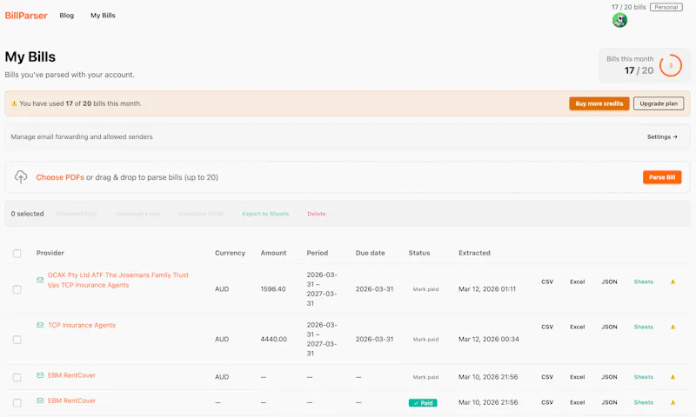The height and width of the screenshot is (417, 696).
Task: Click Buy more credits button
Action: point(599,103)
